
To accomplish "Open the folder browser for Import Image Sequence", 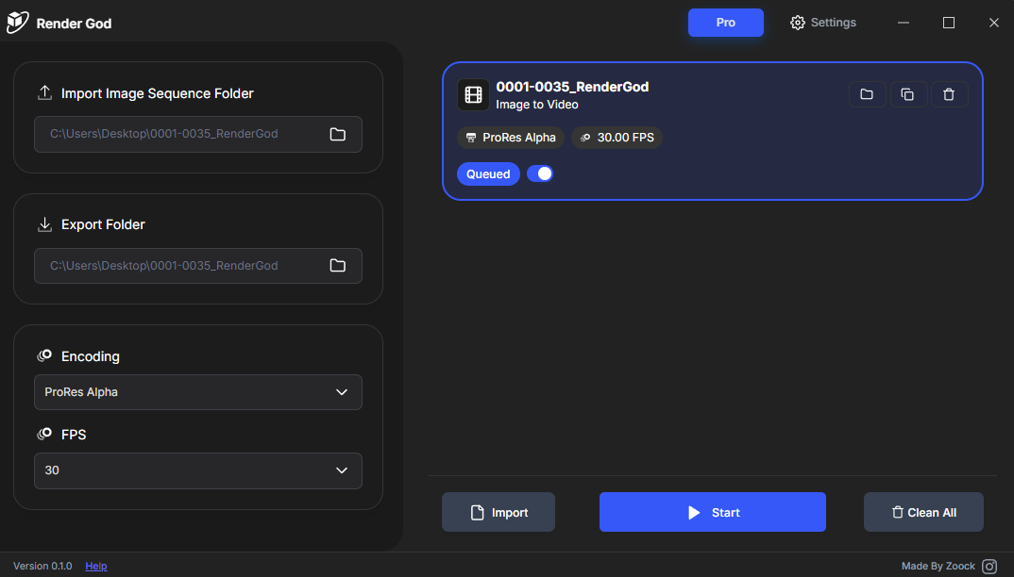I will 337,134.
